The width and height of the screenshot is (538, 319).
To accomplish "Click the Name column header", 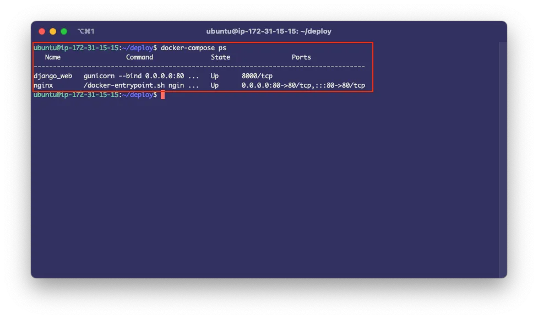I will click(x=52, y=57).
